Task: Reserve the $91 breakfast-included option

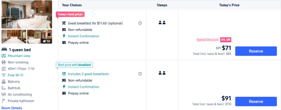Action: [256, 101]
